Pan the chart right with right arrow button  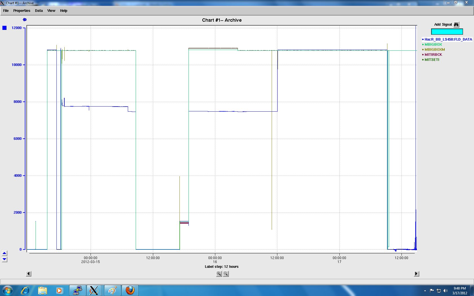click(x=416, y=274)
